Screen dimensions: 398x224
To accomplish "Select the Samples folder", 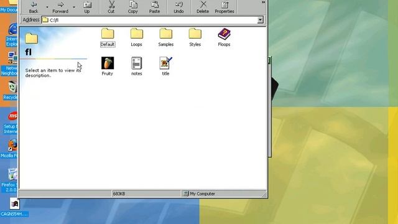I will (x=166, y=37).
